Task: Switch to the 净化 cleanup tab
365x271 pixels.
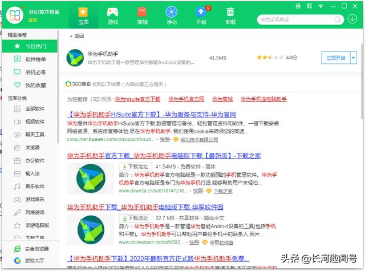Action: 172,16
